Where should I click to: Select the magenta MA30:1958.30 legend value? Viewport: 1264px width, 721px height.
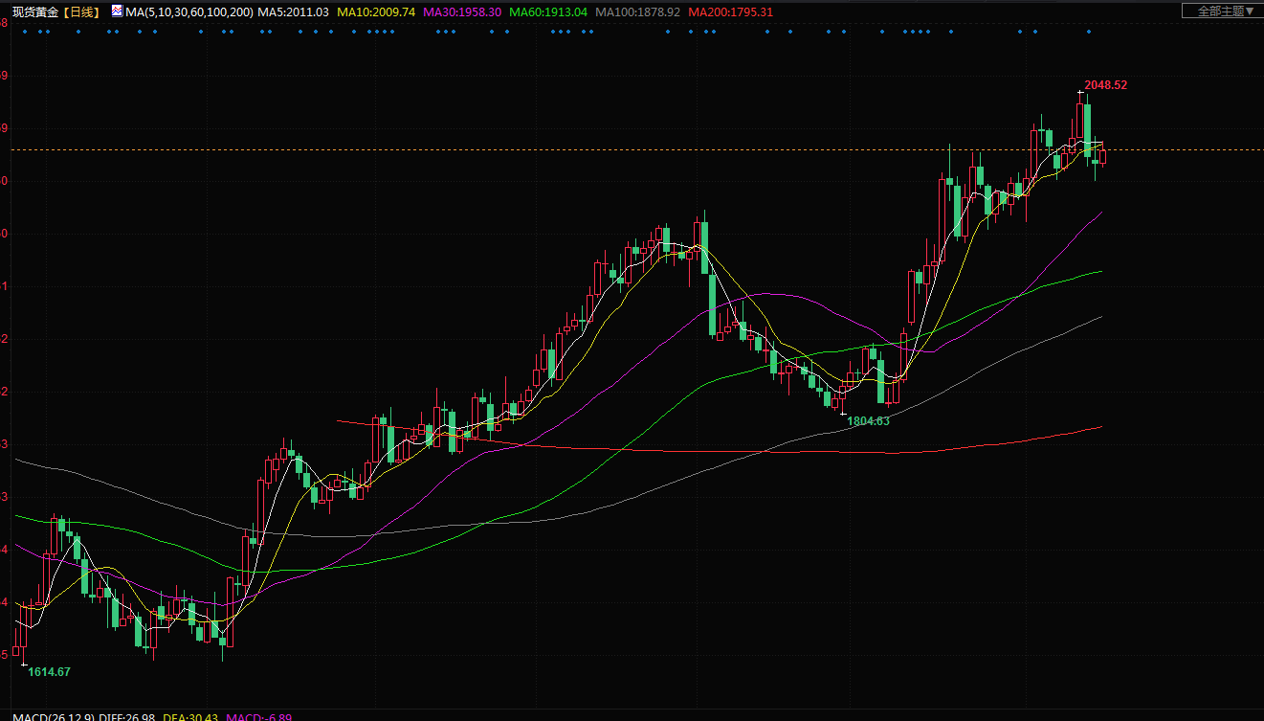click(464, 12)
